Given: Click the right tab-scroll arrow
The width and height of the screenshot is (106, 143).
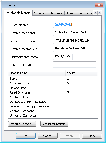Looking at the screenshot, I should pos(100,13).
